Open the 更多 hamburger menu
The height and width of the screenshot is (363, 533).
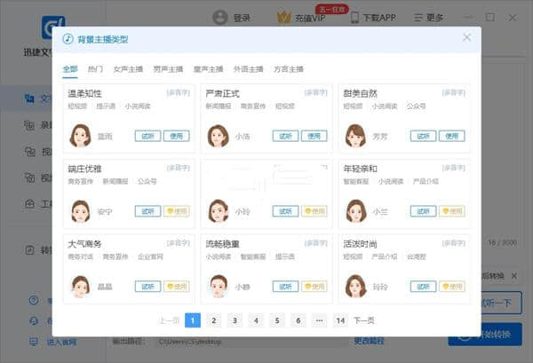click(418, 17)
